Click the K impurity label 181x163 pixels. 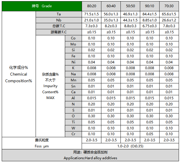click(73, 68)
